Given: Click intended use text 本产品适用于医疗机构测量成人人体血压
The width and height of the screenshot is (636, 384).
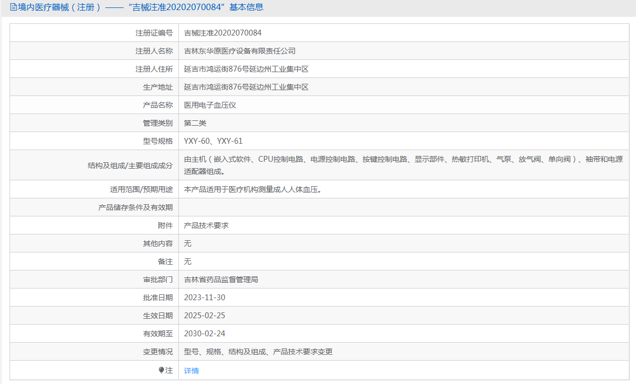Looking at the screenshot, I should click(253, 189).
